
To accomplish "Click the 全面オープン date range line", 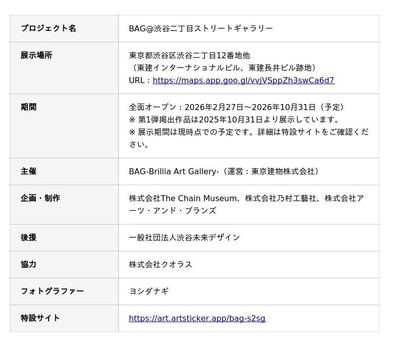I will coord(237,107).
